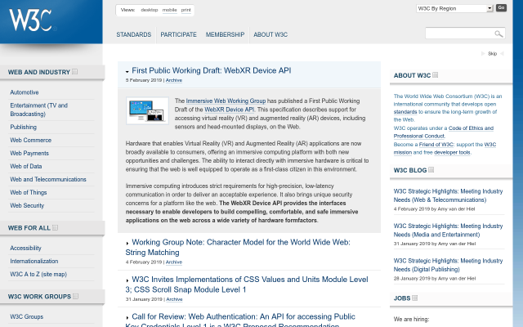This screenshot has height=327, width=523.
Task: Toggle icon beside Web for All heading
Action: coord(56,227)
